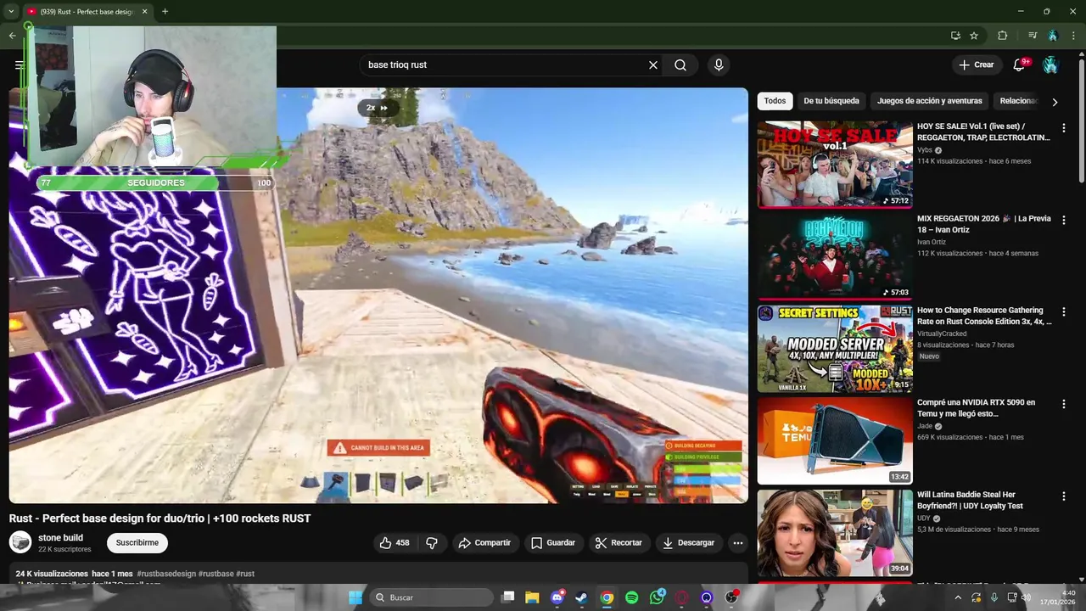Open Chrome media control icon

[1032, 36]
